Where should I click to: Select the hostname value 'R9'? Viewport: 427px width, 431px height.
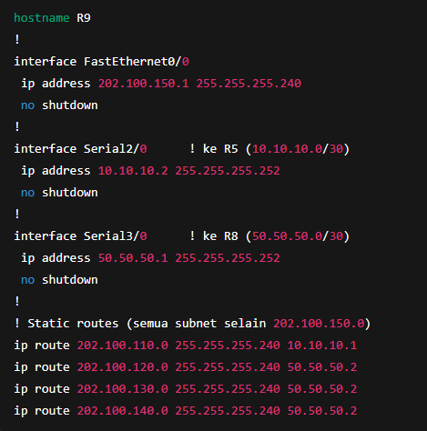pos(84,18)
